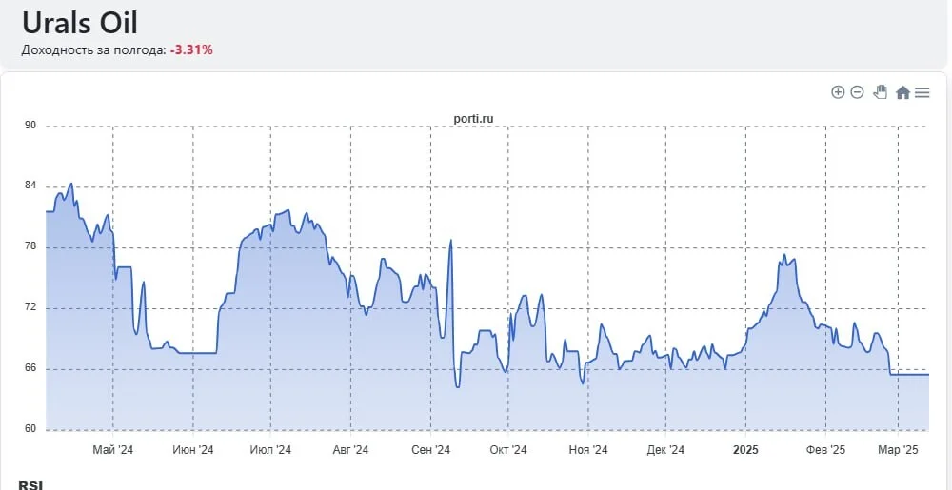Activate the hand panning tool

(880, 92)
